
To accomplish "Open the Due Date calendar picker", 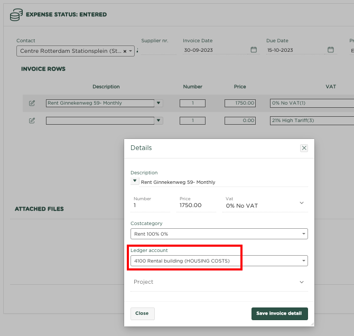I will pos(331,50).
